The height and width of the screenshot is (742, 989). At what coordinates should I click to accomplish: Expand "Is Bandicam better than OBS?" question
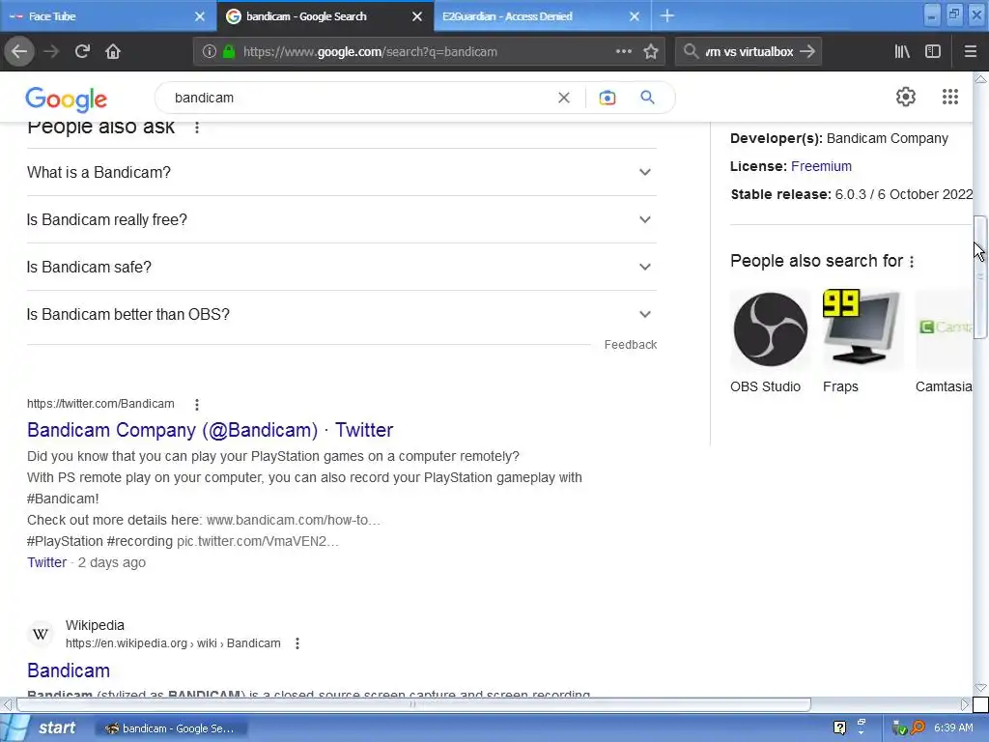pos(342,314)
